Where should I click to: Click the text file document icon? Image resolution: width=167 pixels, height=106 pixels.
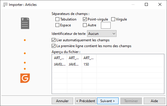point(25,23)
